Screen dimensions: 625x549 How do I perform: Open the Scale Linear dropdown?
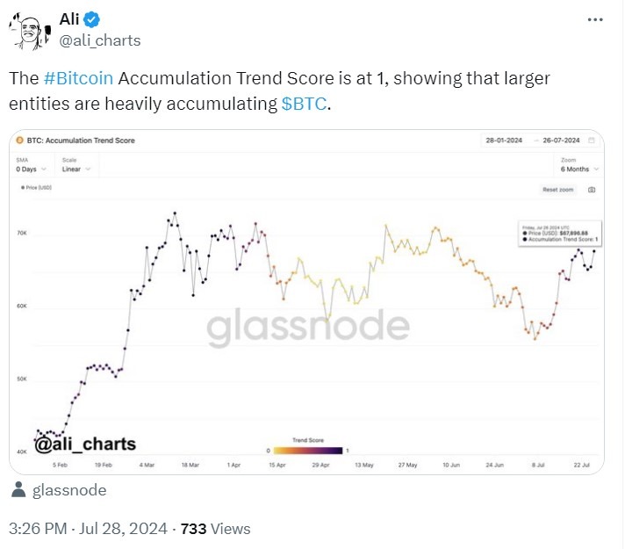click(75, 169)
